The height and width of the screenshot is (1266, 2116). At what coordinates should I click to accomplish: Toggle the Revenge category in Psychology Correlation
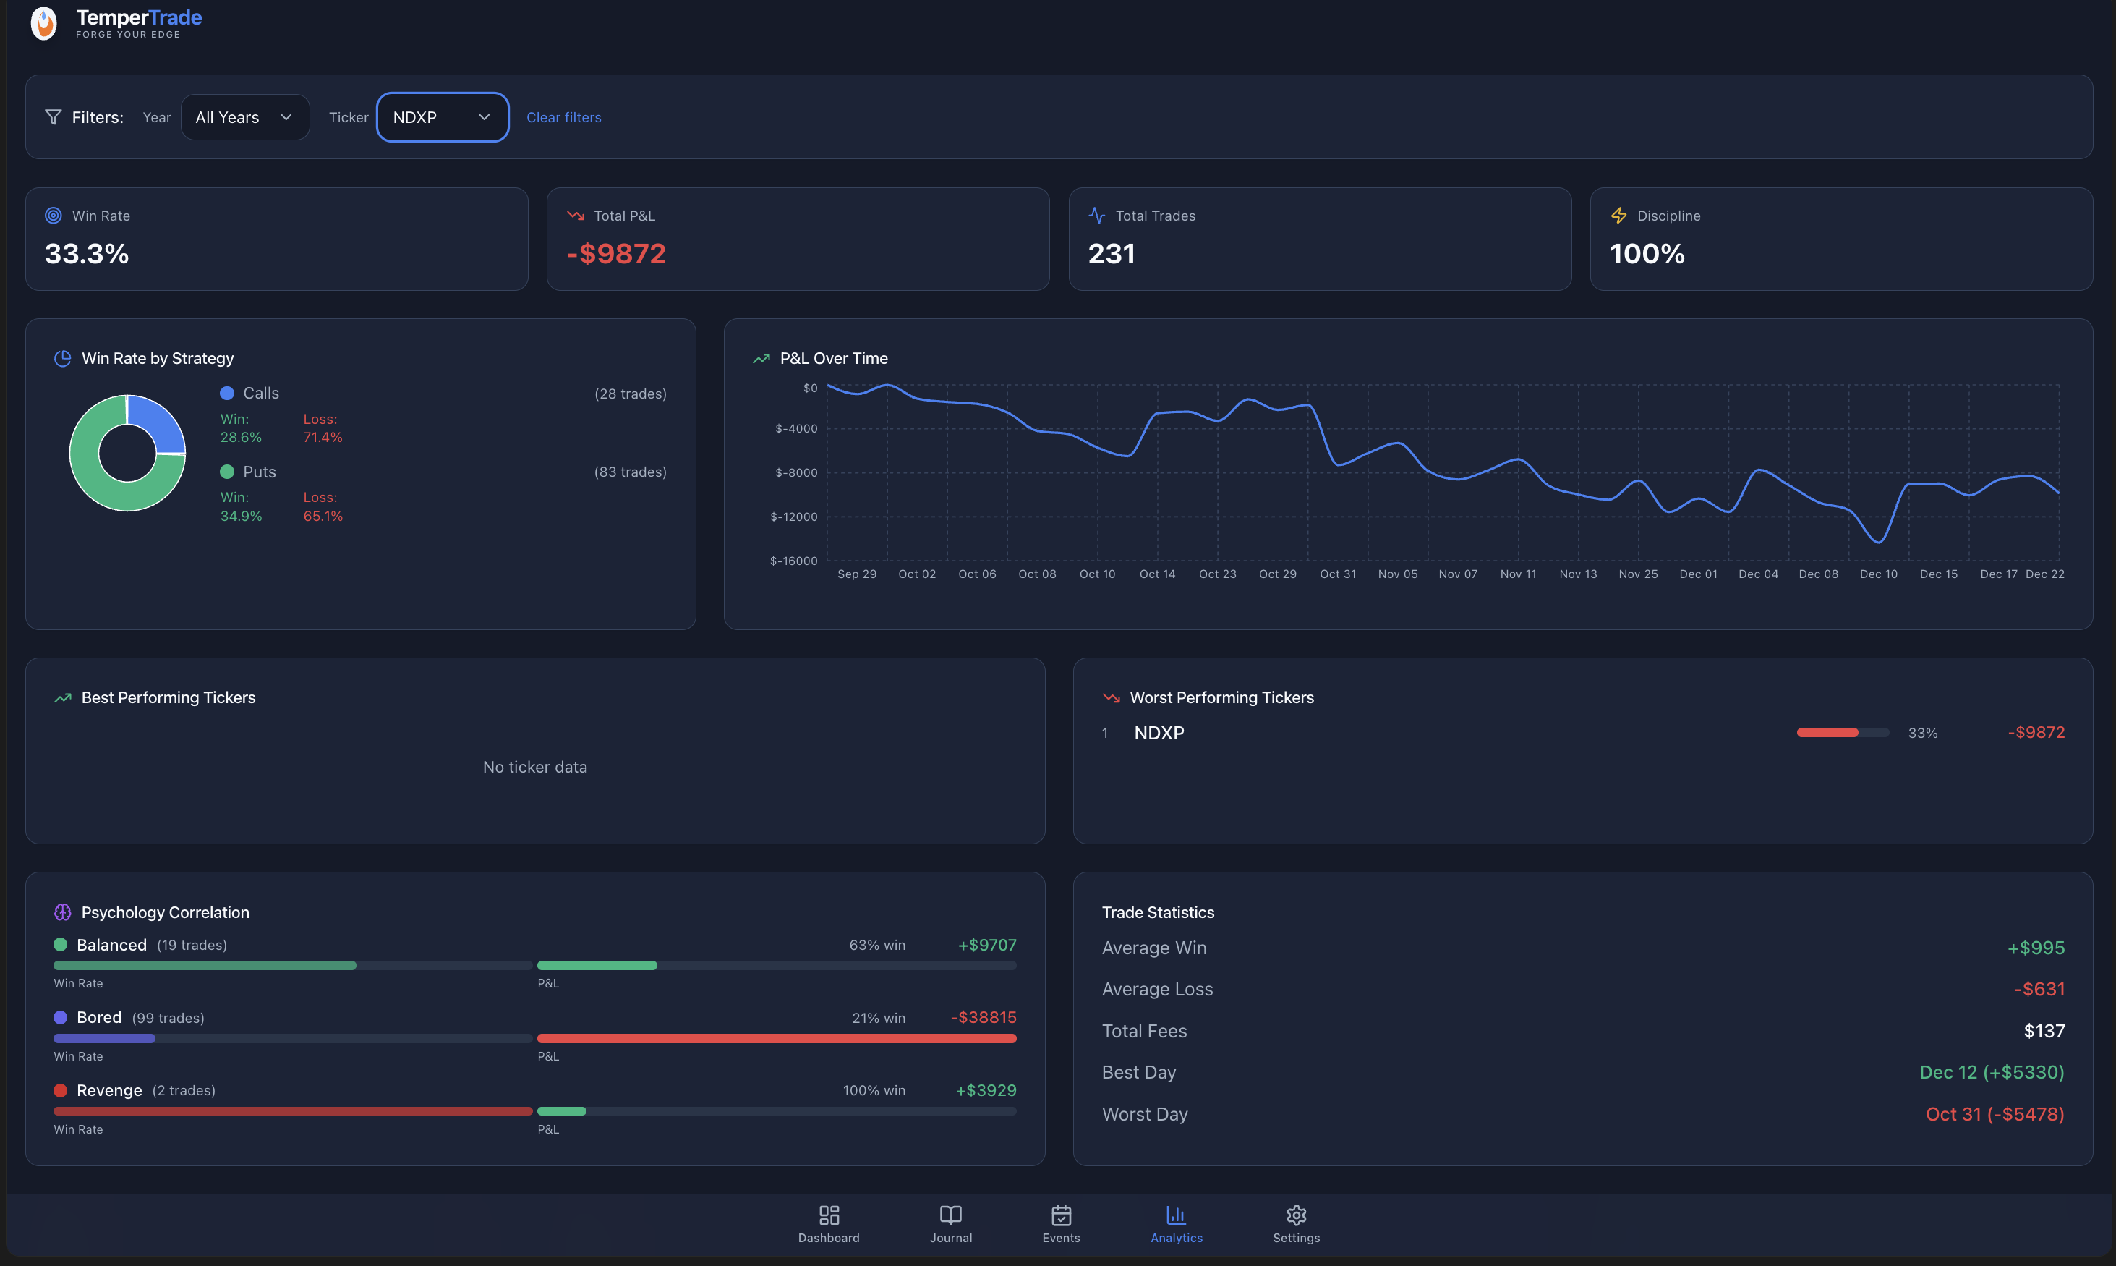coord(109,1090)
